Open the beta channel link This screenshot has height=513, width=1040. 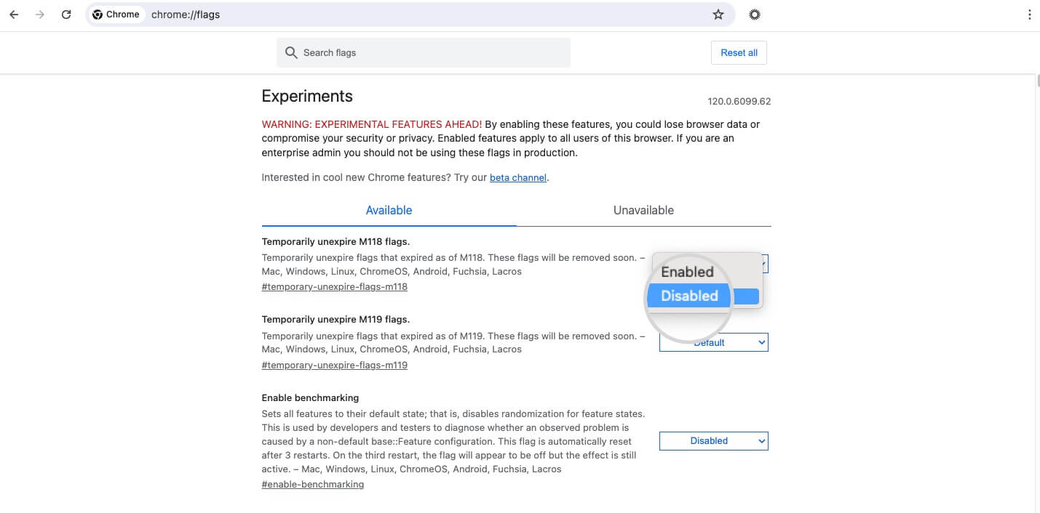click(518, 177)
